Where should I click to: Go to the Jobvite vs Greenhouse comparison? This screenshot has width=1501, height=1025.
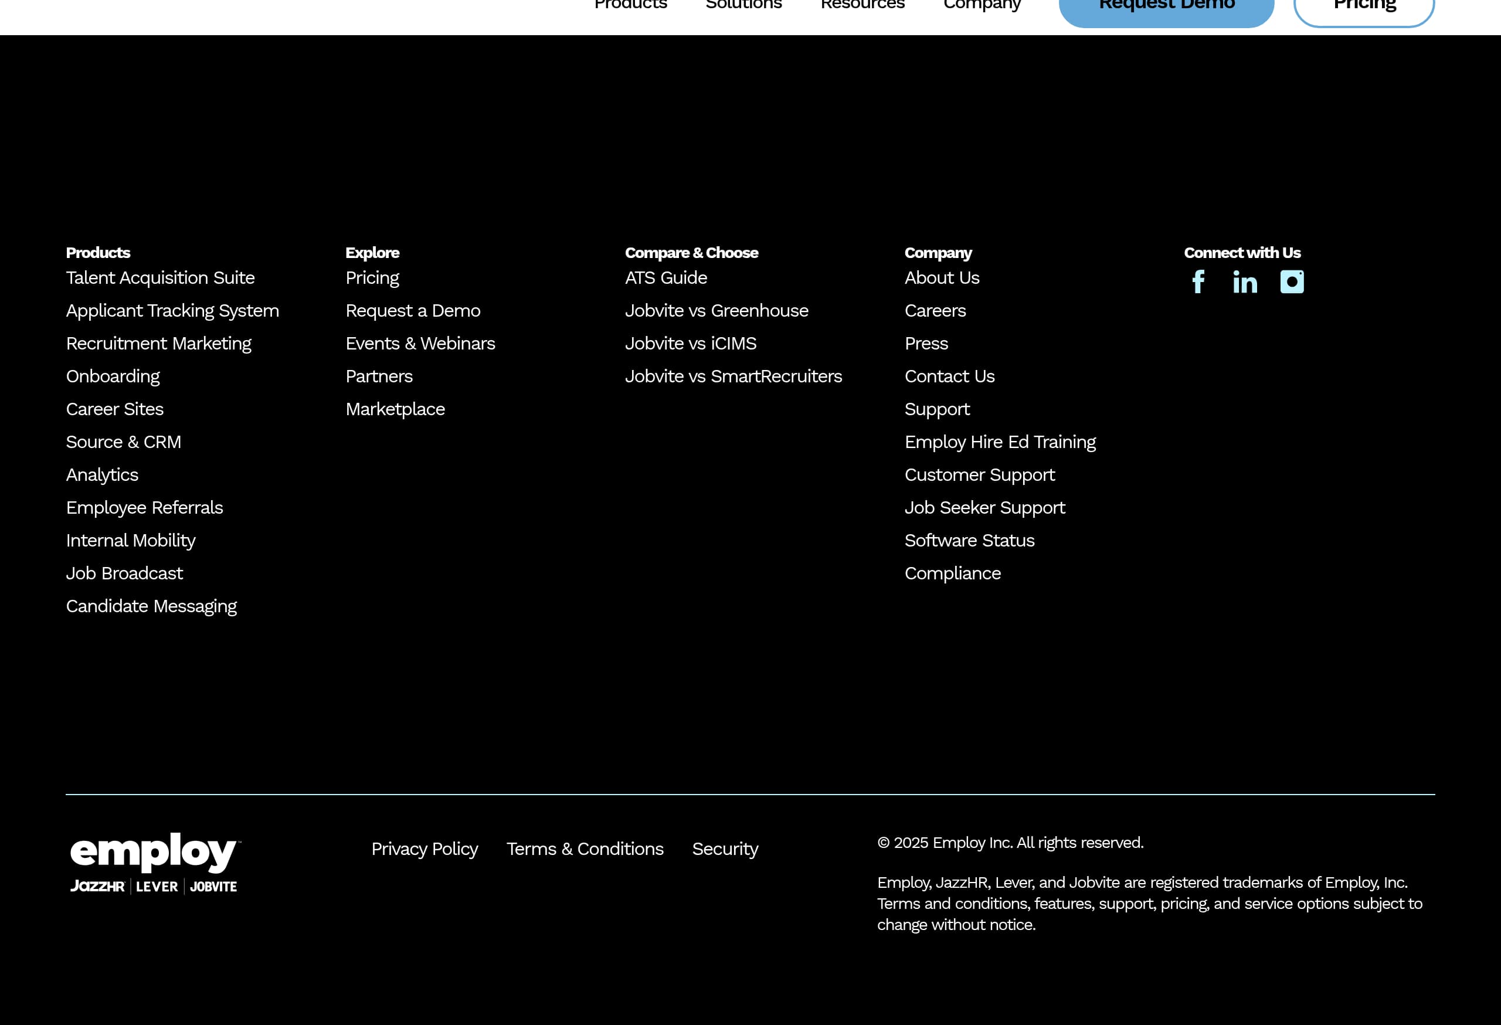717,311
